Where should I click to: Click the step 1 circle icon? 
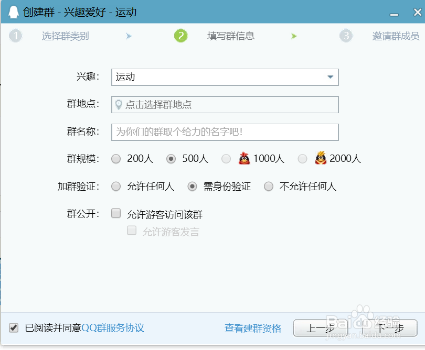(15, 36)
